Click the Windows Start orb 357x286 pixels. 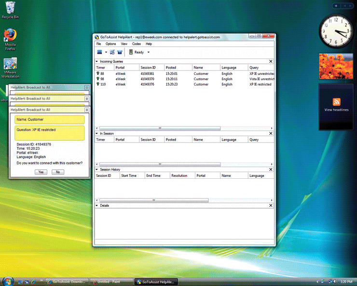8,281
